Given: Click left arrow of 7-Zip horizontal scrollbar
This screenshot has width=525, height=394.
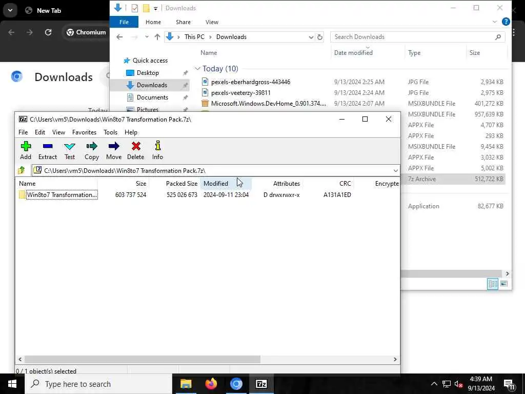Looking at the screenshot, I should click(20, 359).
